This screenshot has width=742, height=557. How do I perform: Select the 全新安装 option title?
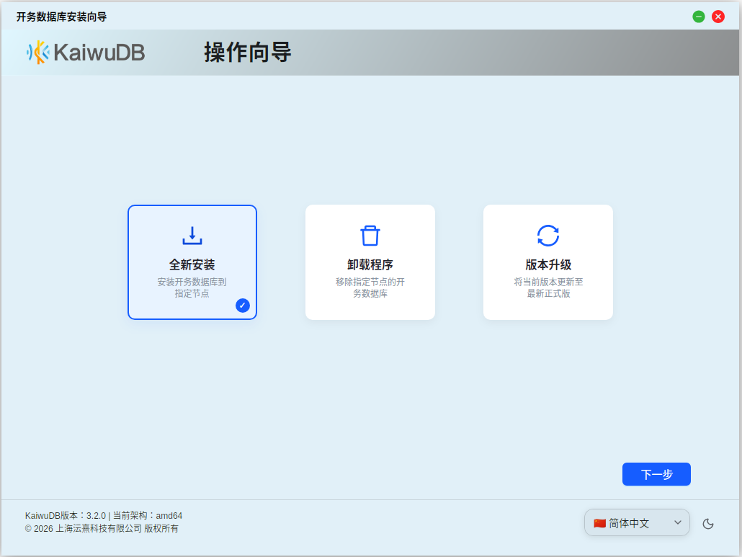(192, 264)
